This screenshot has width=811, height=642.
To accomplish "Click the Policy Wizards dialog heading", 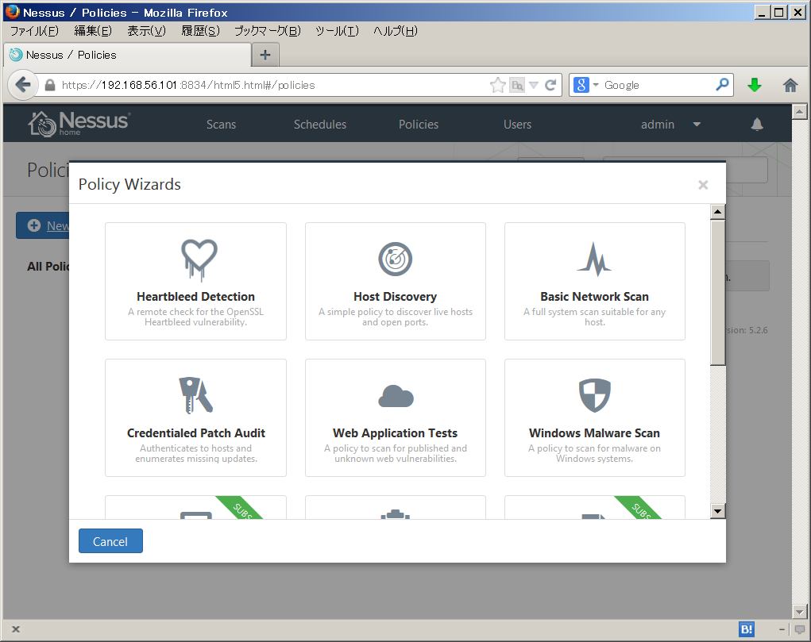I will [129, 185].
